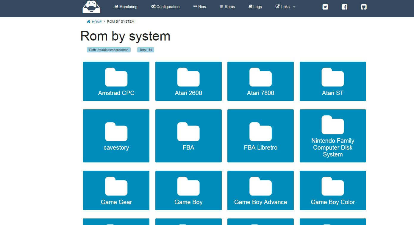The image size is (414, 225).
Task: Click the Atari 7800 label text
Action: (260, 93)
